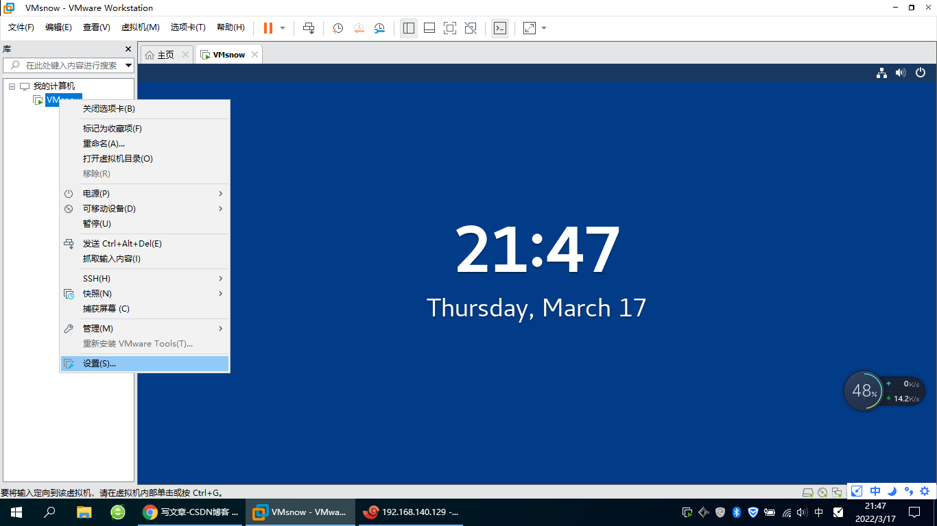Expand the 电源(P) submenu

tap(144, 194)
